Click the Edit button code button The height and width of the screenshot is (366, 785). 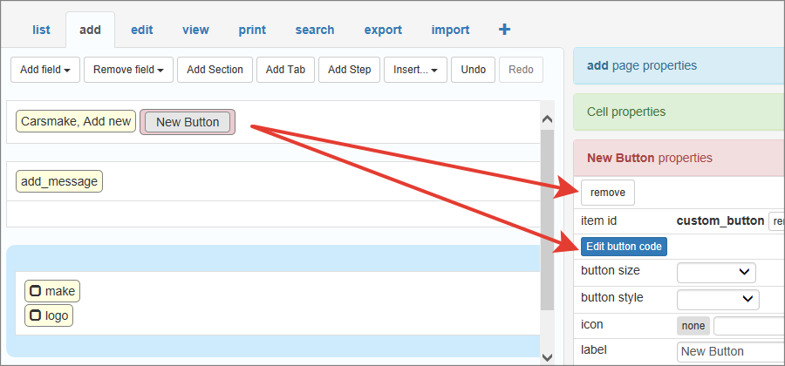click(624, 247)
